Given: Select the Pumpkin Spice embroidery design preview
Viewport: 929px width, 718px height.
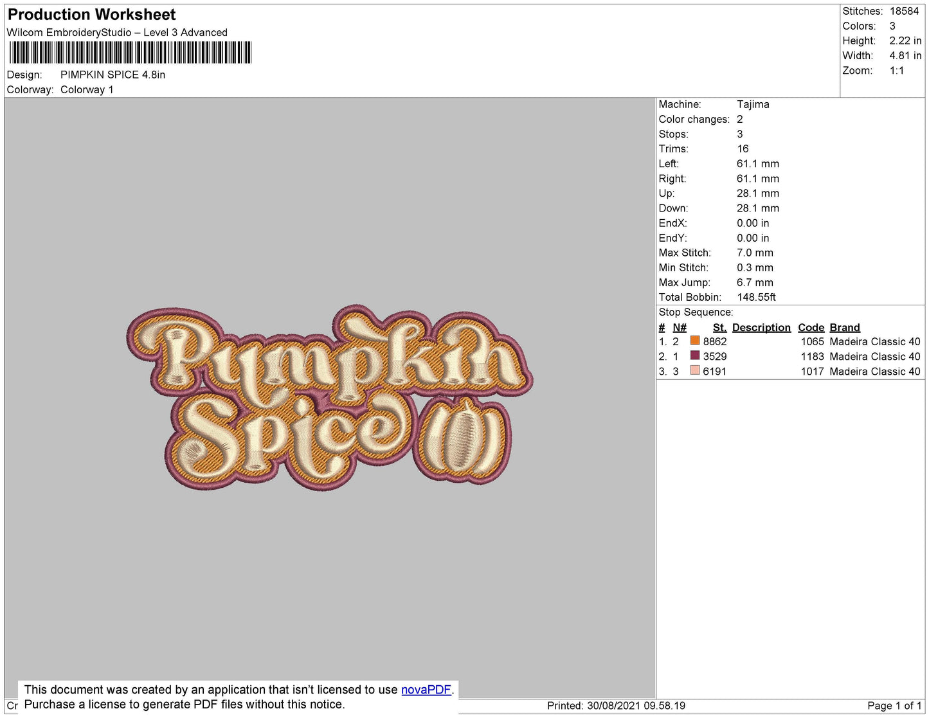Looking at the screenshot, I should 330,399.
